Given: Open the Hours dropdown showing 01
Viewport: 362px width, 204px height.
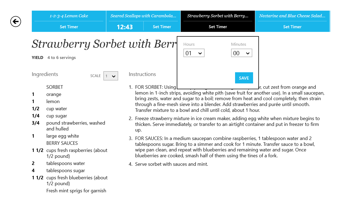Looking at the screenshot, I should [194, 53].
